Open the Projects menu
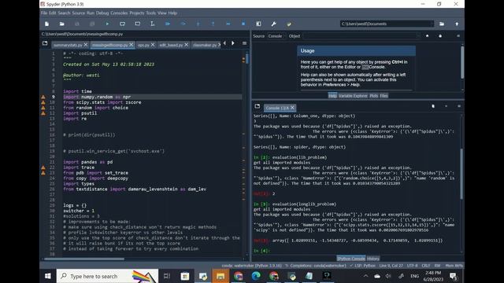 pyautogui.click(x=136, y=13)
